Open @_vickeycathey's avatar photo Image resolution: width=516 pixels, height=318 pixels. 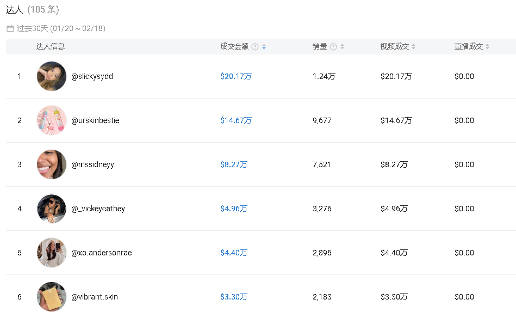coord(52,209)
